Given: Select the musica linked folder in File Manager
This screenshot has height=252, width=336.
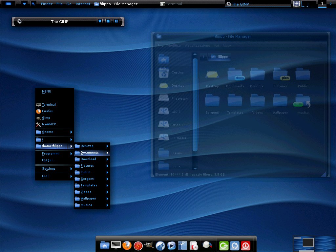Looking at the screenshot, I should 303,104.
